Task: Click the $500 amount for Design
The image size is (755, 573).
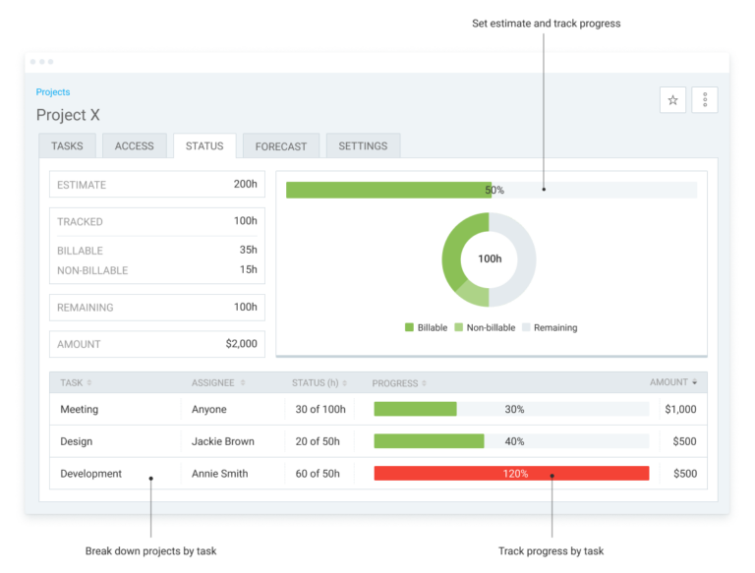Action: pyautogui.click(x=684, y=441)
